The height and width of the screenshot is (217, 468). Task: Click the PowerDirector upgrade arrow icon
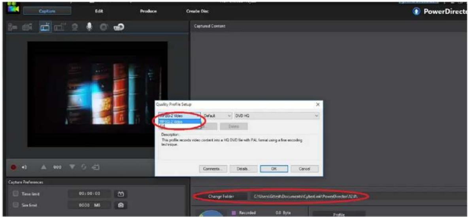coord(416,11)
